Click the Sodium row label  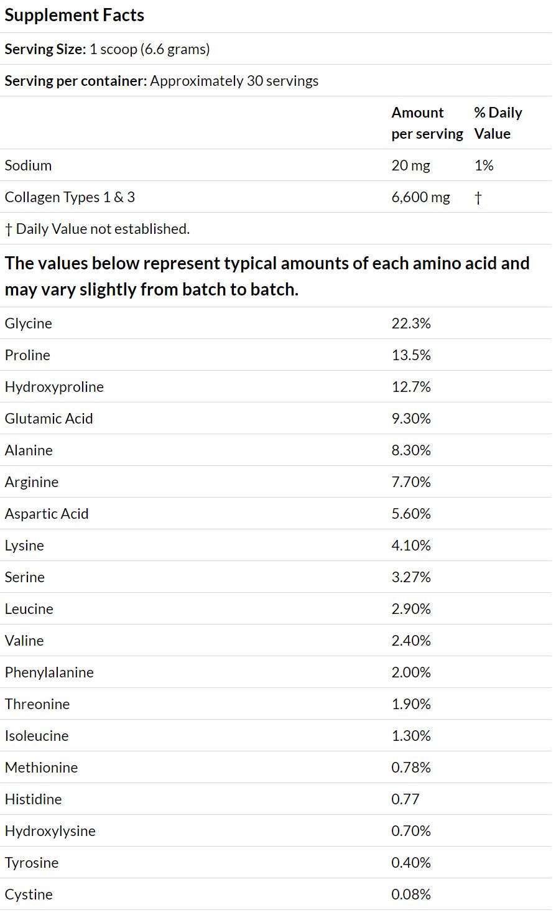pos(28,165)
